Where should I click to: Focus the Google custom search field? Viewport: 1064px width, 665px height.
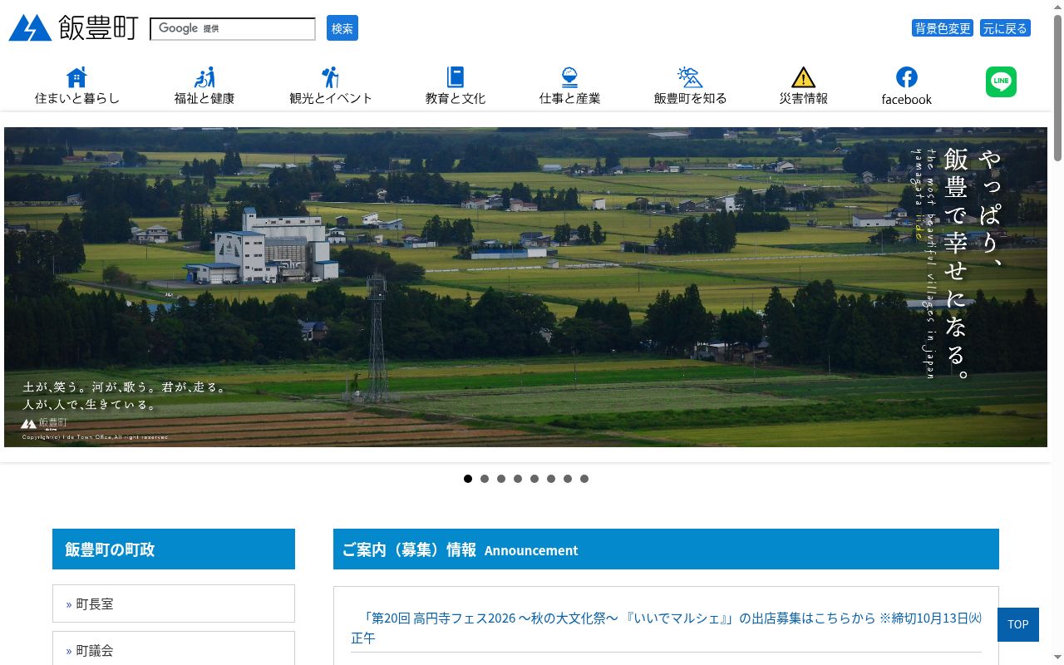(x=233, y=28)
